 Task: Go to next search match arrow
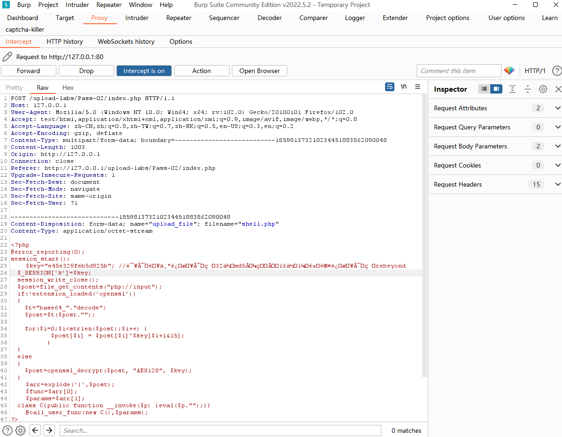pyautogui.click(x=49, y=430)
